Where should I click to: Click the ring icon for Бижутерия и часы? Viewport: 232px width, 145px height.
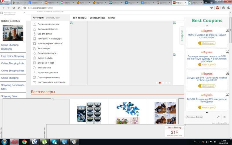coord(35,53)
